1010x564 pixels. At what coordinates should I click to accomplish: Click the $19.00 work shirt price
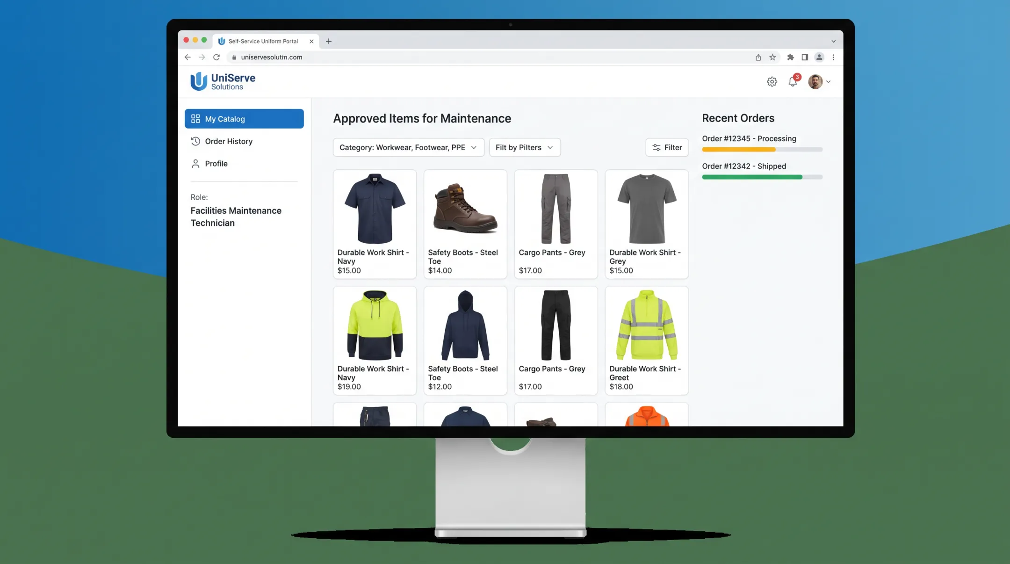(x=349, y=387)
